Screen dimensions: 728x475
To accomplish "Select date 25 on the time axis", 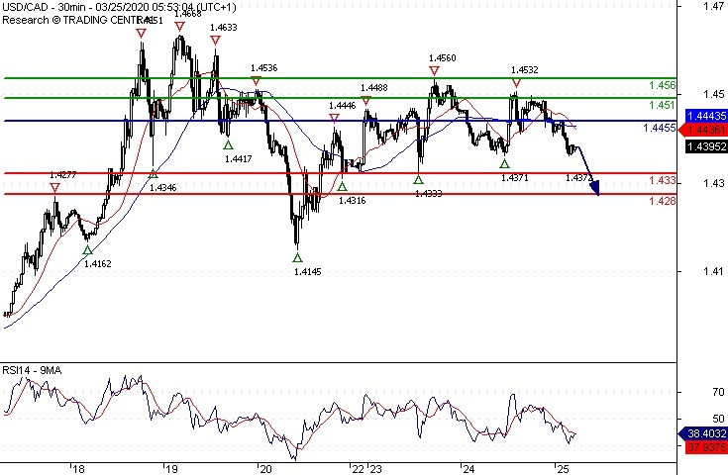I will pos(563,469).
